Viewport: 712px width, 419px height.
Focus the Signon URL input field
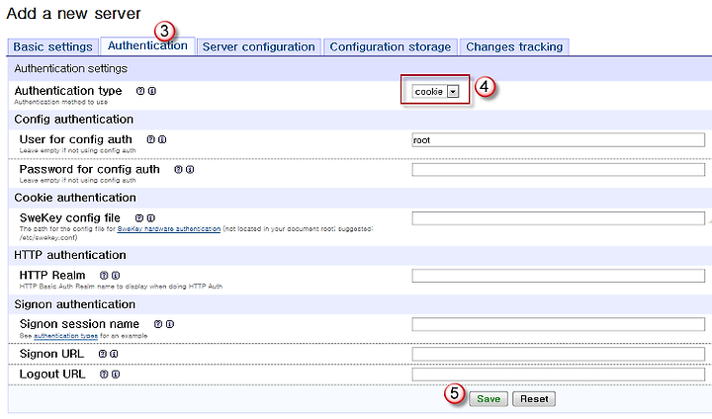click(558, 354)
